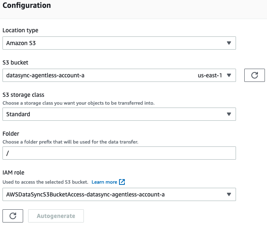Click the Location type label

(20, 30)
